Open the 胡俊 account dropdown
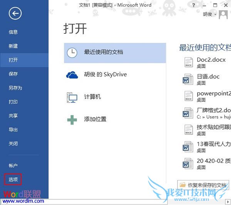 click(210, 14)
